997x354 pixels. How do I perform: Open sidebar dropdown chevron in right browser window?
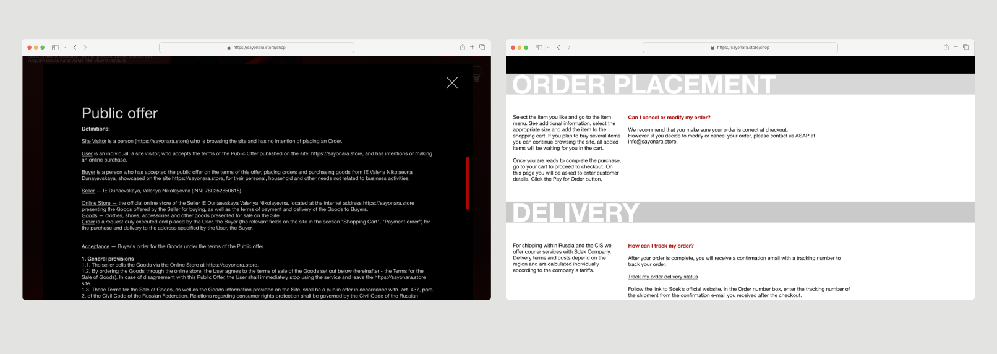point(548,48)
